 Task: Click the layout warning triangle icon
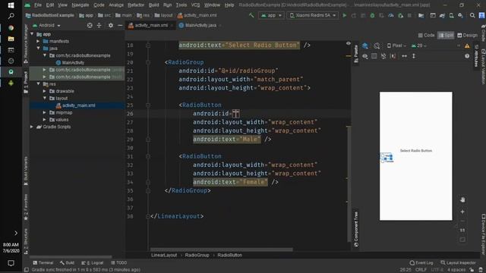coord(467,45)
